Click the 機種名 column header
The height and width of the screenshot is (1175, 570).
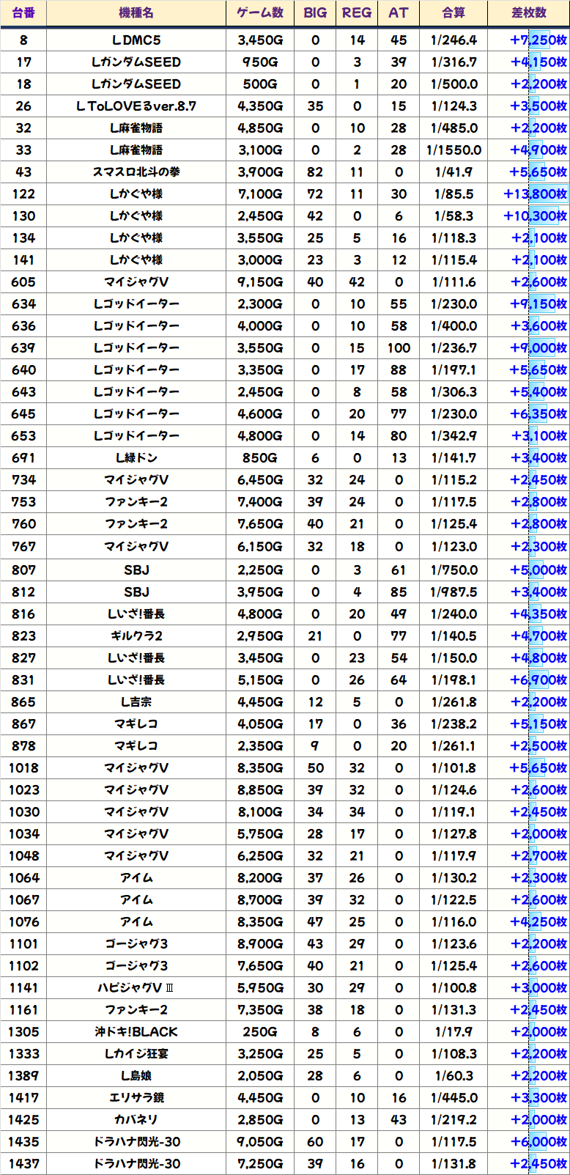coord(136,13)
